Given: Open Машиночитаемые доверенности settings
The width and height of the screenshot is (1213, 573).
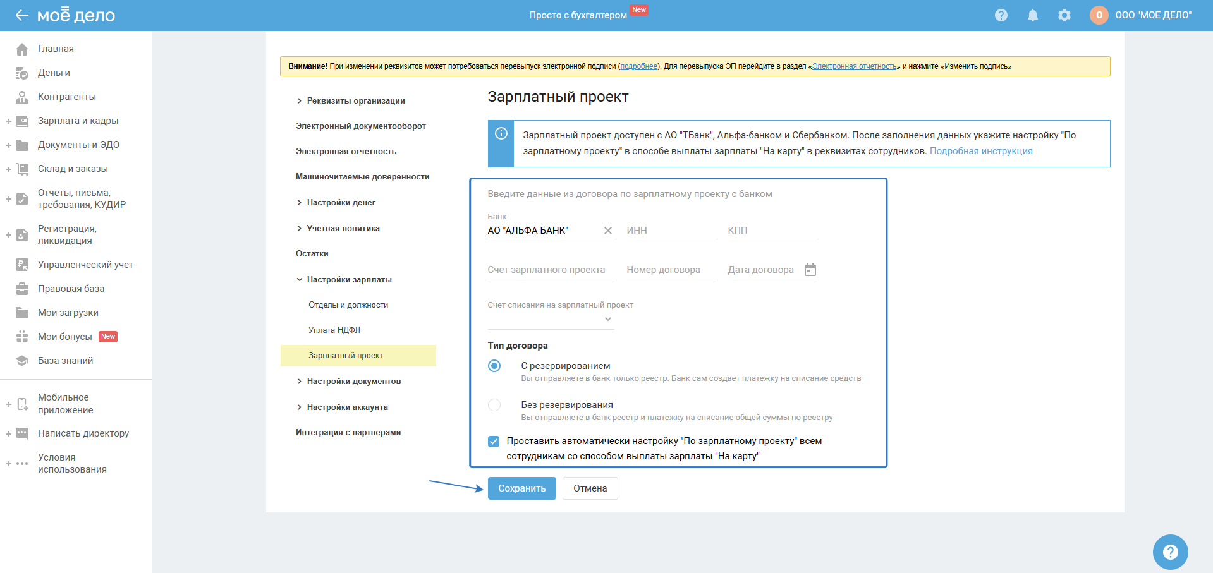Looking at the screenshot, I should coord(363,177).
